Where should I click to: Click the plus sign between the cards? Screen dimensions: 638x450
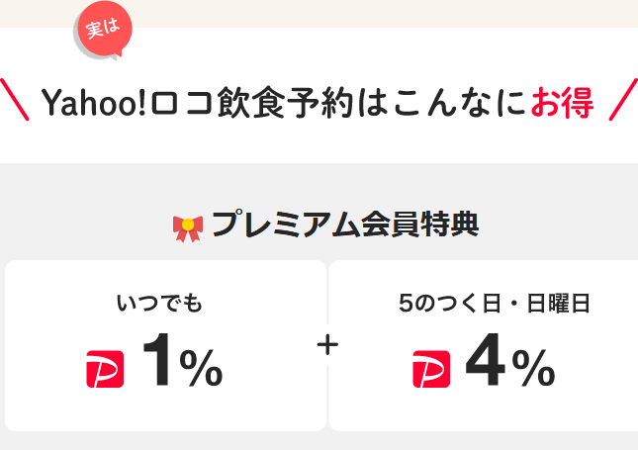(x=327, y=345)
